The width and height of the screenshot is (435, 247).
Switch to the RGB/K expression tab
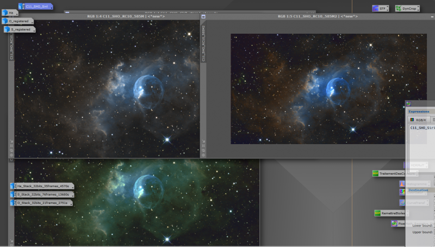point(419,120)
